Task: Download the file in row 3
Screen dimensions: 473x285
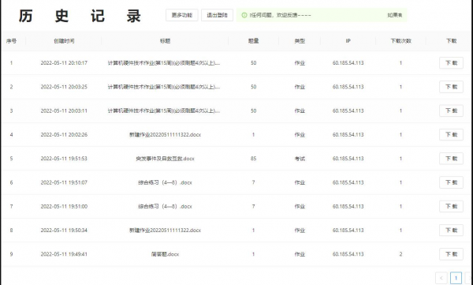Action: pos(451,111)
